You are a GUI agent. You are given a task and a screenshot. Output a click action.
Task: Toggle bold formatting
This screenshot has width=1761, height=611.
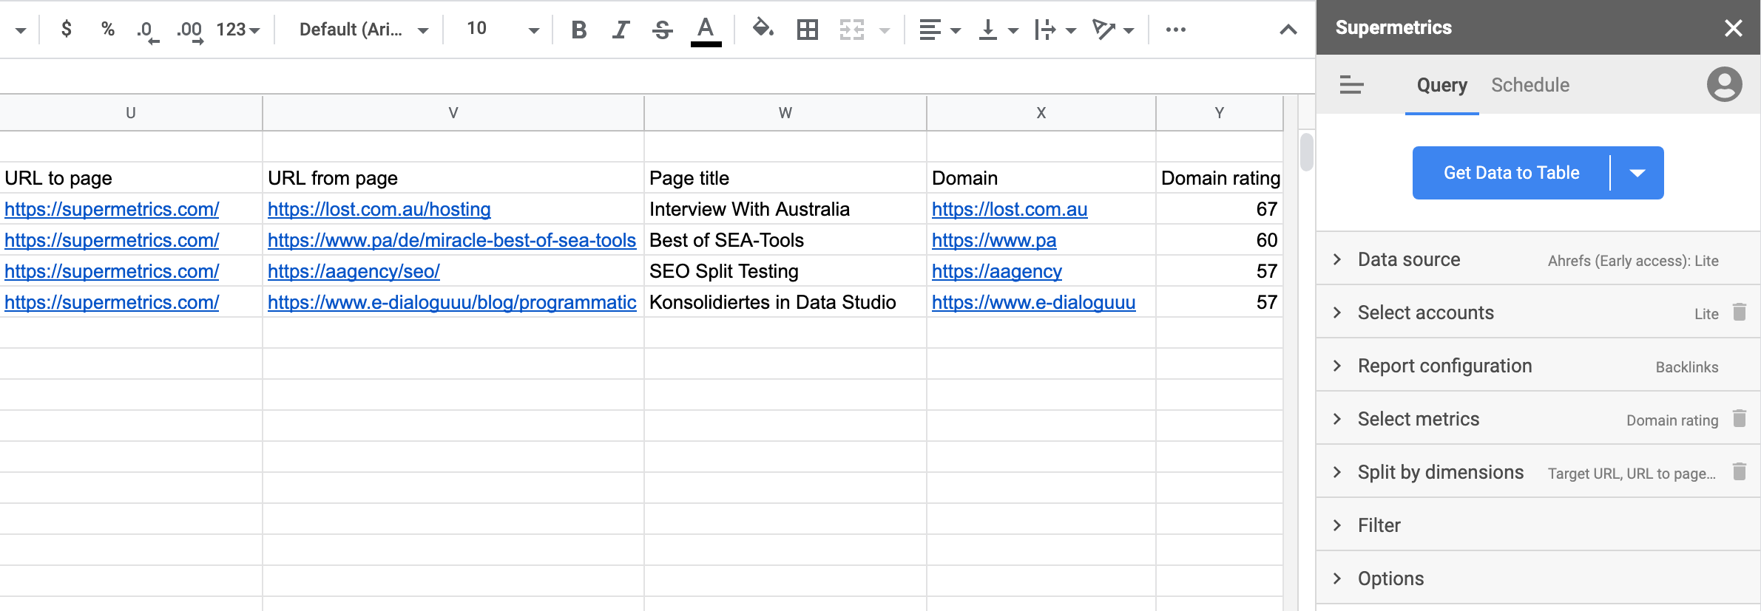coord(579,30)
